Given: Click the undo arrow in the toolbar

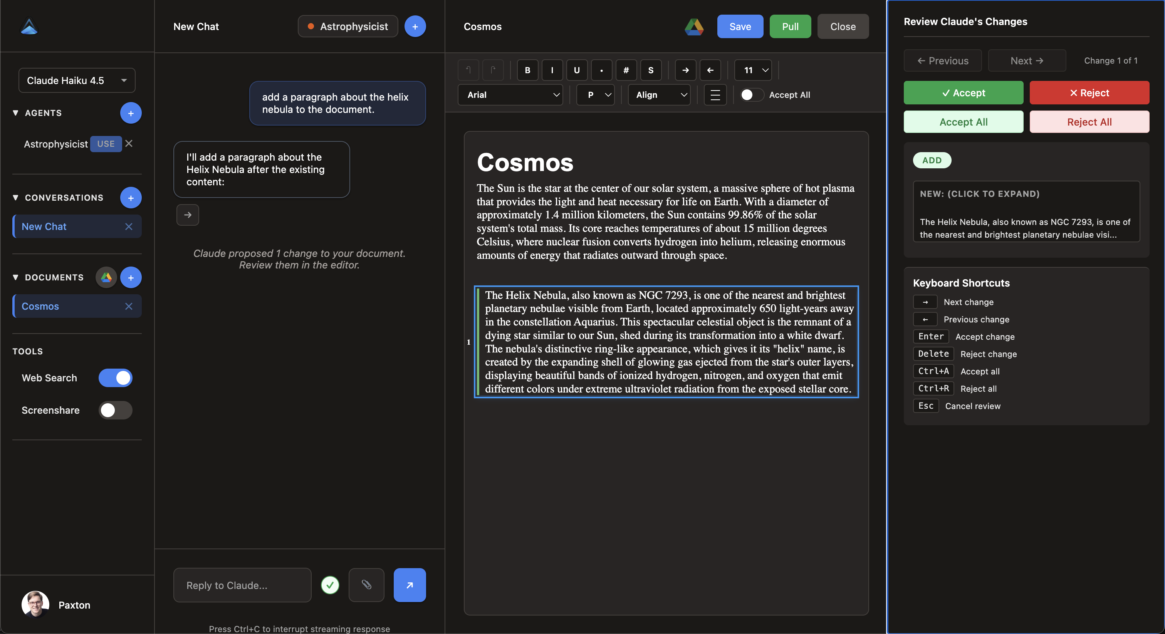Looking at the screenshot, I should [468, 70].
